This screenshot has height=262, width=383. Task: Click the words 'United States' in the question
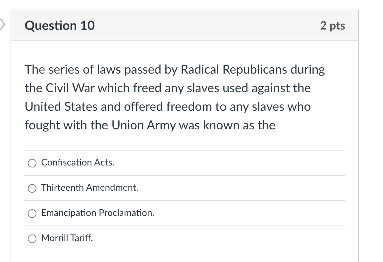click(61, 106)
